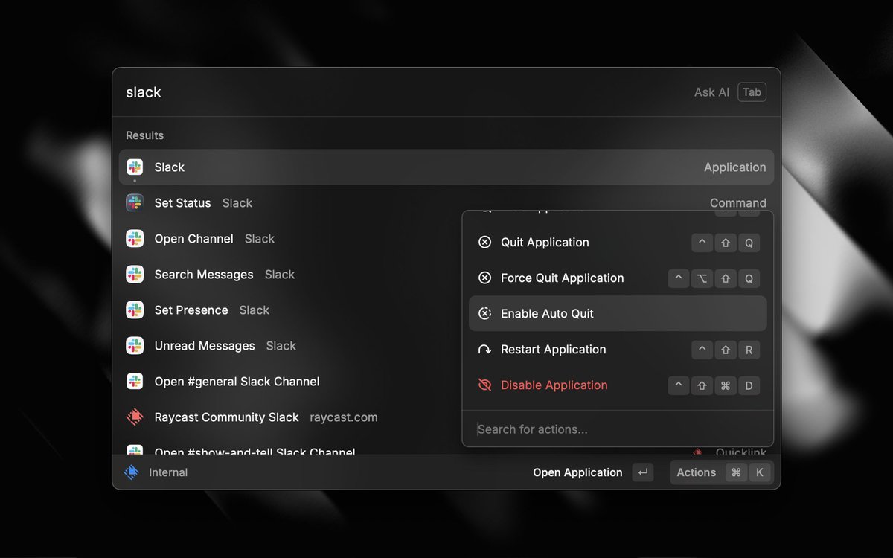893x558 pixels.
Task: Click the R key badge on Restart Application
Action: [749, 350]
